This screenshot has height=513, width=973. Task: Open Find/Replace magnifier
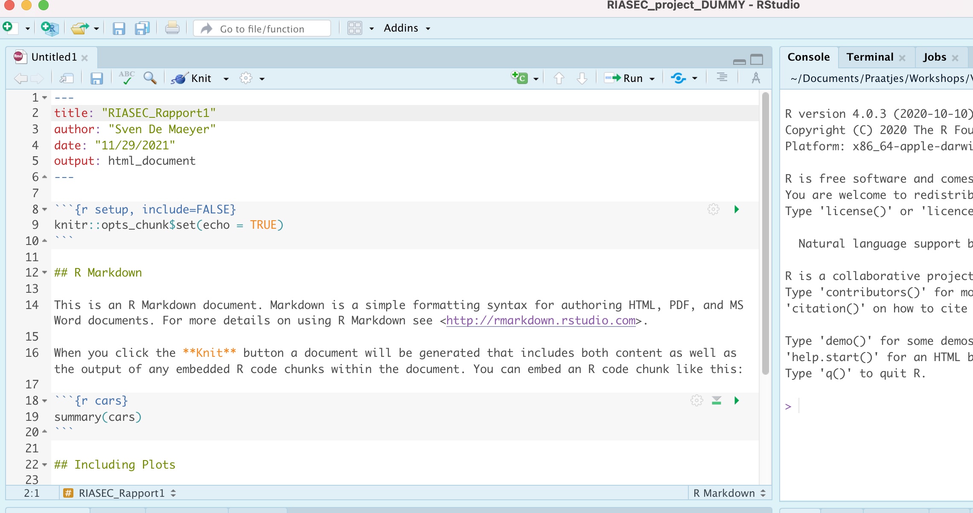[x=150, y=78]
